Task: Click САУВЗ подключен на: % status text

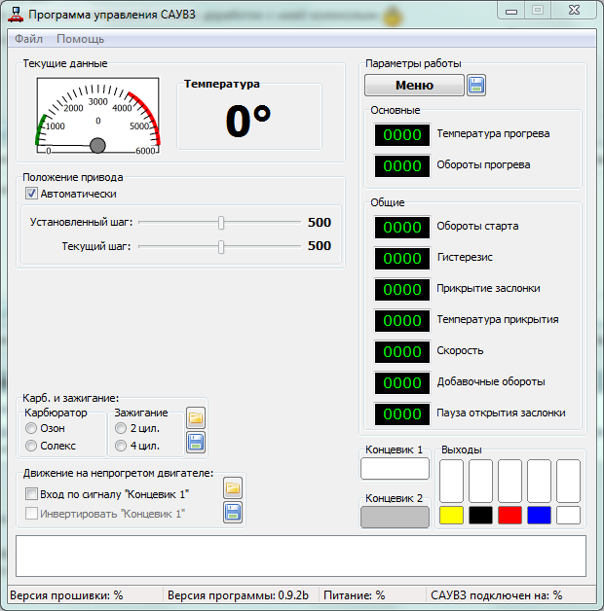Action: (496, 595)
